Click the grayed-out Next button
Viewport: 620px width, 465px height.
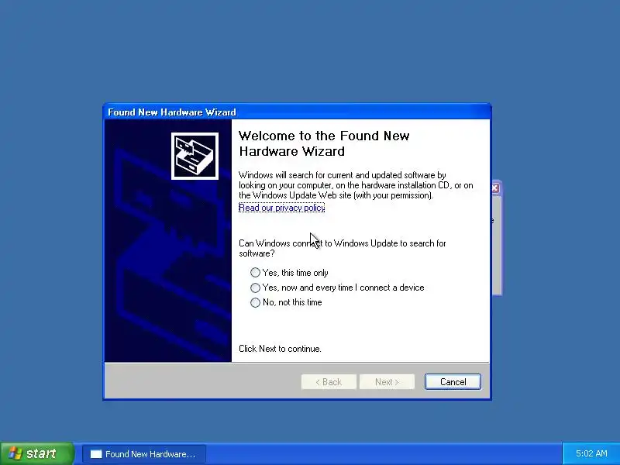pyautogui.click(x=387, y=381)
